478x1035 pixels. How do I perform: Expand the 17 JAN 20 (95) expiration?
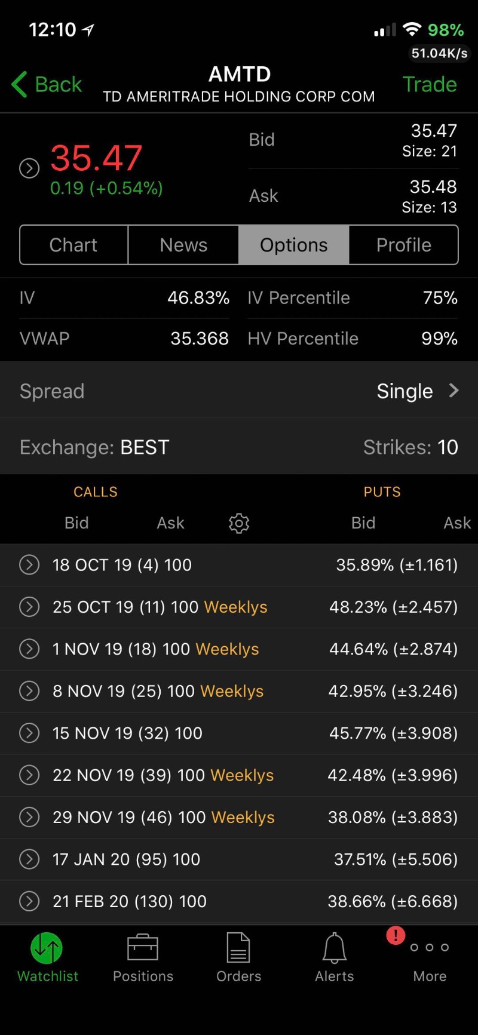[29, 859]
